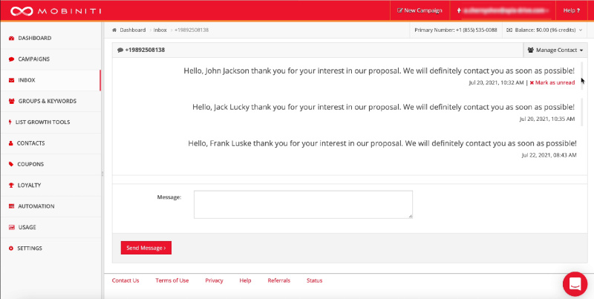Open the List Growth Tools menu
This screenshot has width=594, height=299.
tap(42, 122)
